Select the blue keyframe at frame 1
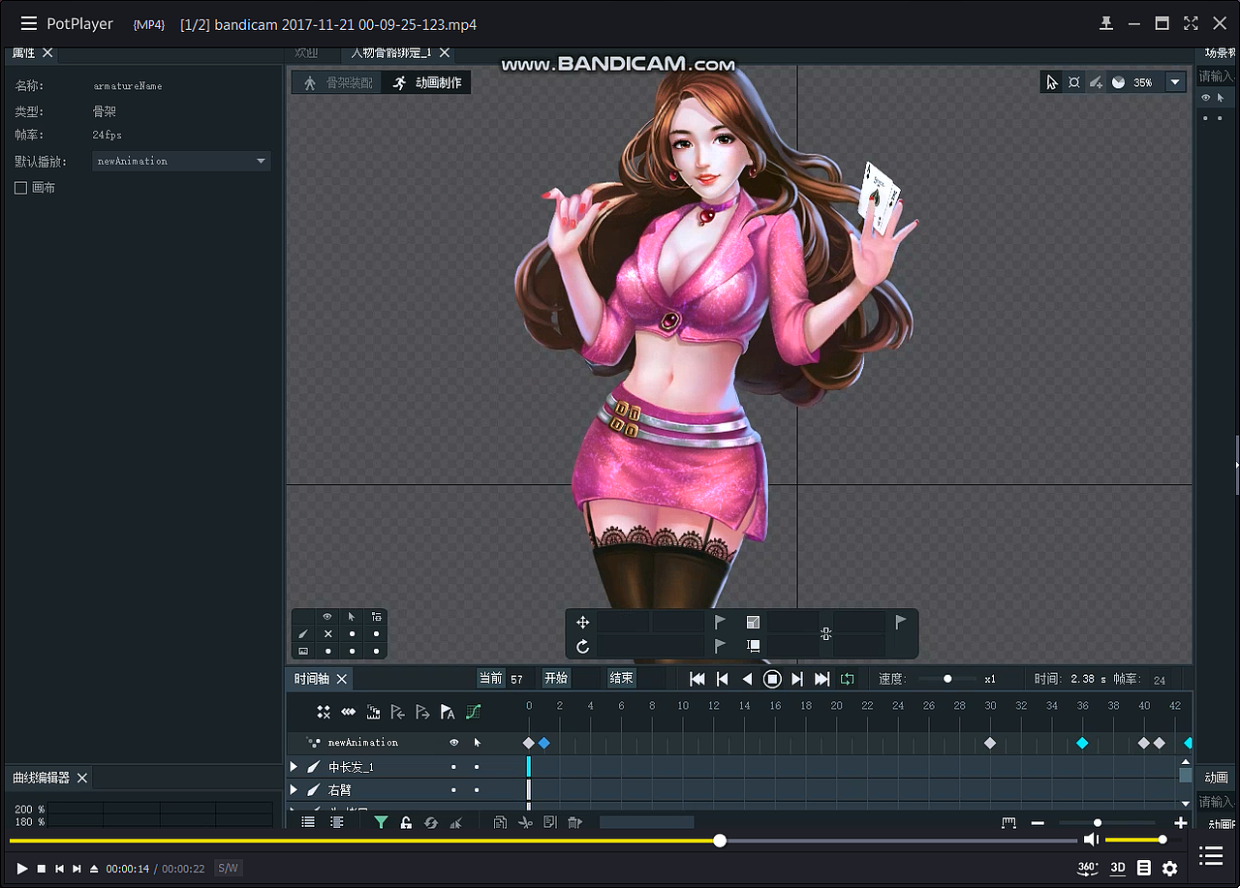The image size is (1240, 888). click(x=543, y=743)
